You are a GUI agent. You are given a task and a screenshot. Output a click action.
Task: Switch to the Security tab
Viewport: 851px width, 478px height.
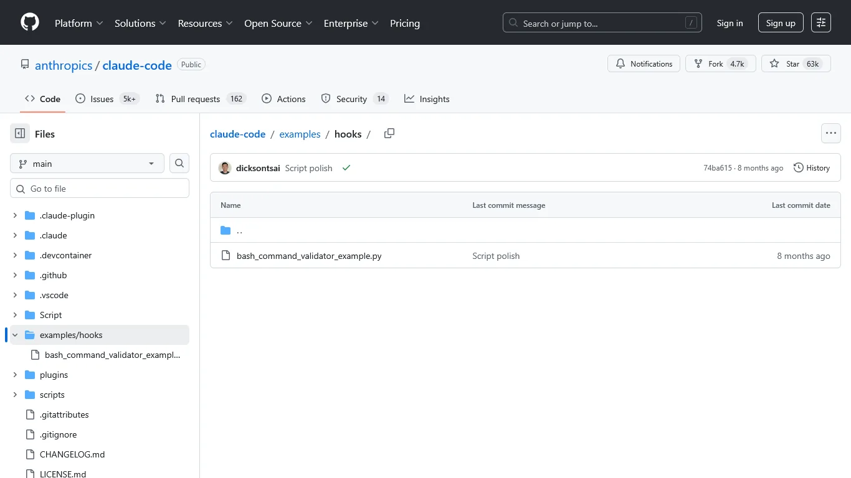click(354, 99)
